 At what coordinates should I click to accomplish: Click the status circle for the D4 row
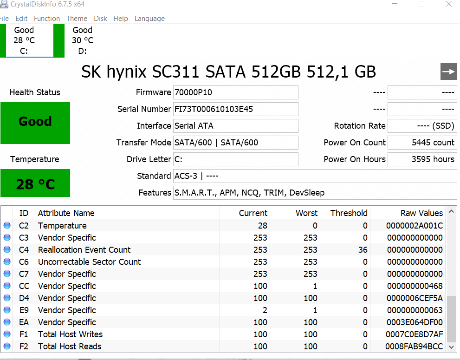pos(7,298)
